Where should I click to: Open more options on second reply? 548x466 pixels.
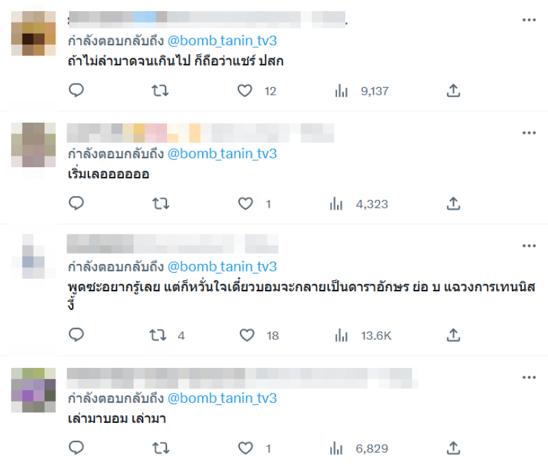pyautogui.click(x=529, y=133)
